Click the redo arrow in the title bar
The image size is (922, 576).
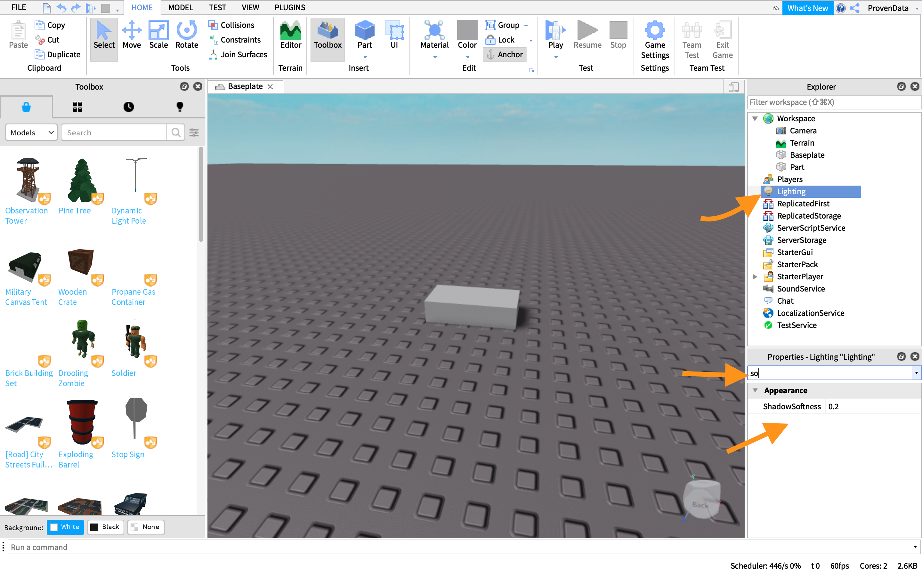(x=76, y=8)
